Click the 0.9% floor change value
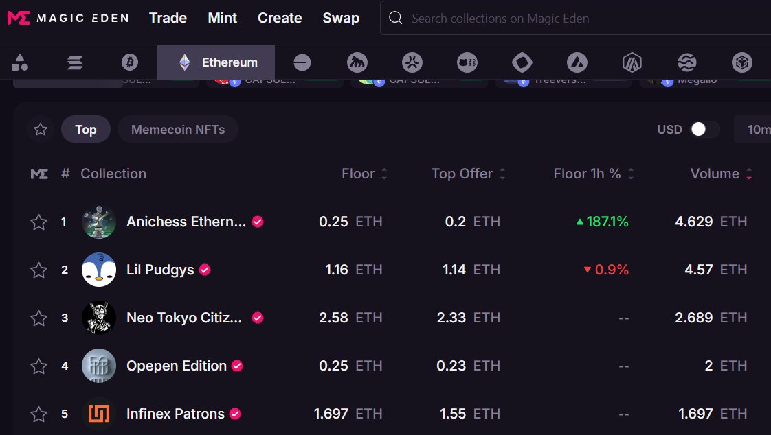Screen dimensions: 771x435 (606, 270)
